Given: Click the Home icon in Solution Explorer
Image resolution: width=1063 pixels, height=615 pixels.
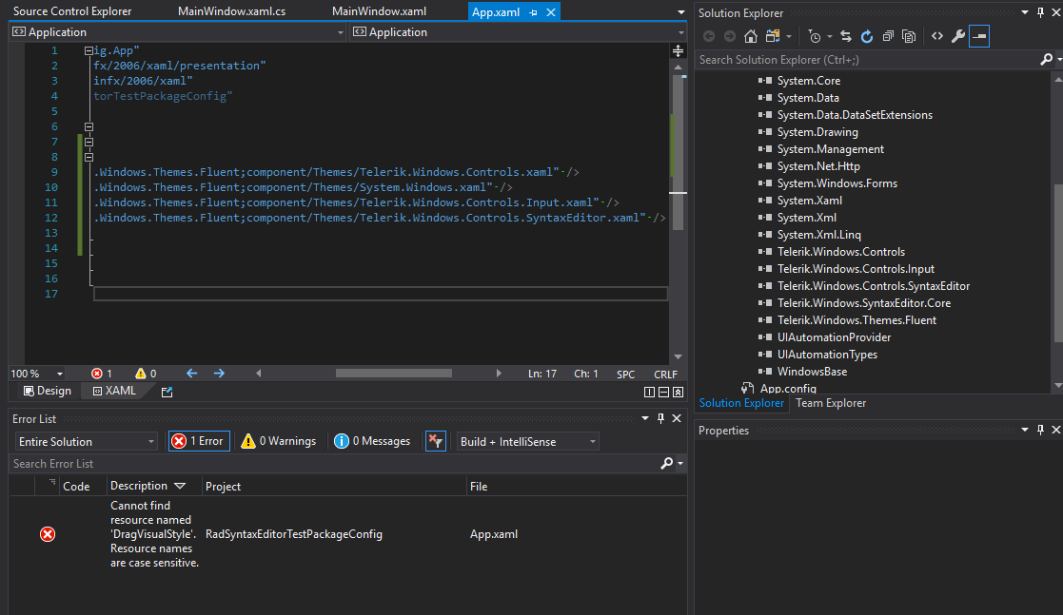Looking at the screenshot, I should pyautogui.click(x=751, y=36).
